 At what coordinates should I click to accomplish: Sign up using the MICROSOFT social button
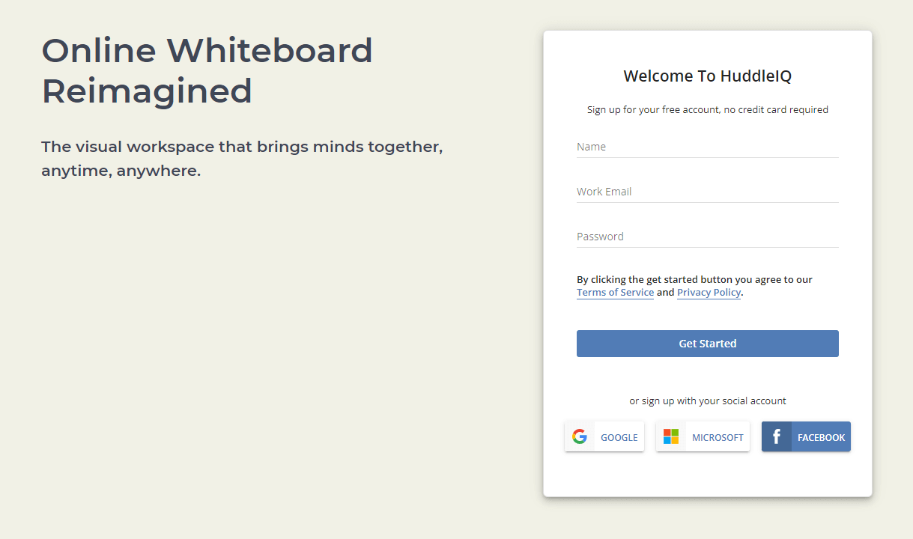pos(703,436)
